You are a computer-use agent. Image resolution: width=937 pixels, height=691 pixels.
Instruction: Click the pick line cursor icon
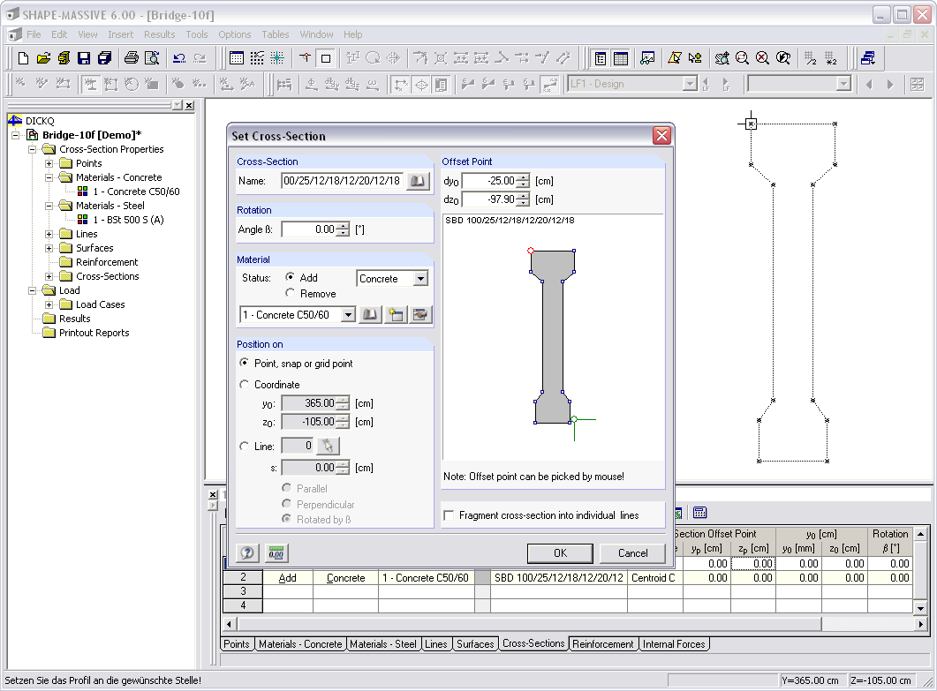[328, 447]
